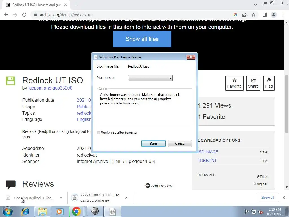Flag this item
The width and height of the screenshot is (289, 217).
[x=269, y=83]
